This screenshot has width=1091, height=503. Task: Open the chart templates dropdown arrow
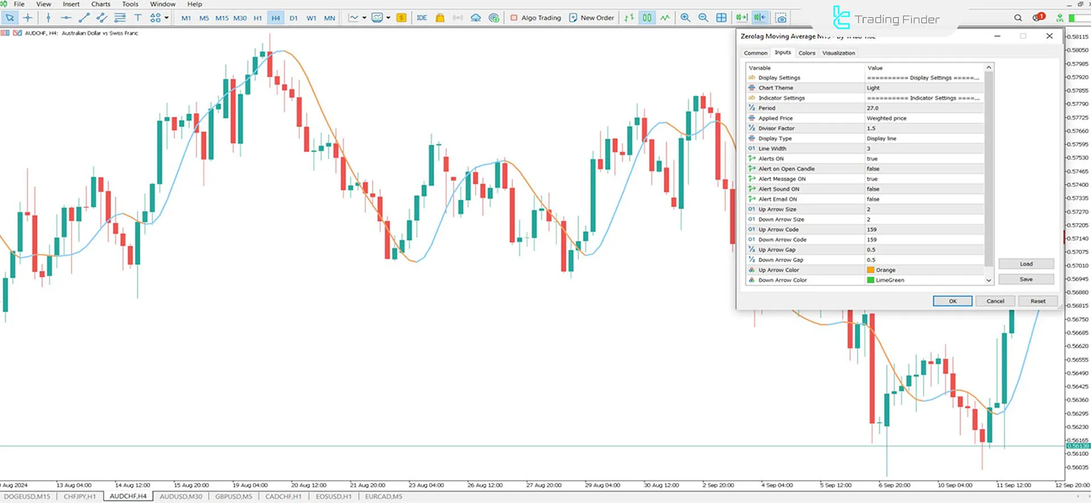[x=388, y=18]
